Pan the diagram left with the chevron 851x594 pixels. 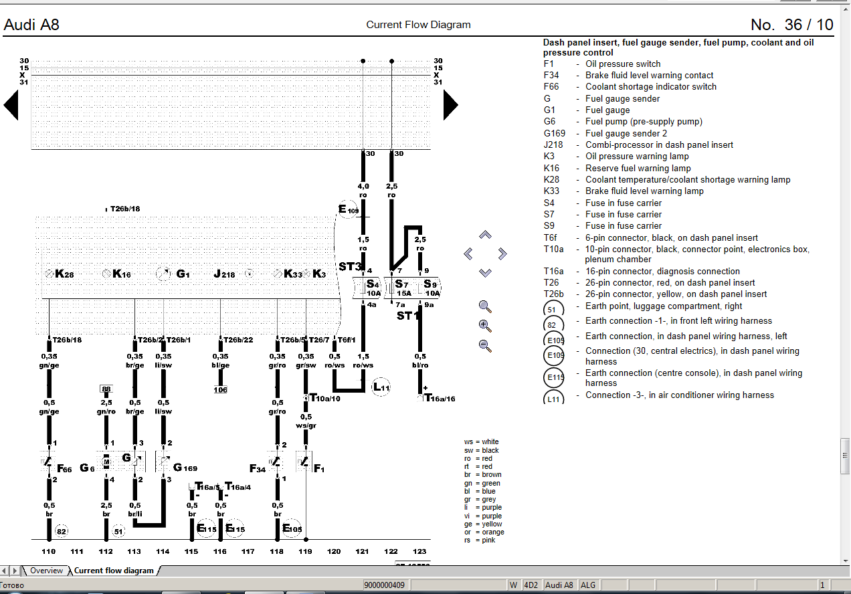(468, 254)
